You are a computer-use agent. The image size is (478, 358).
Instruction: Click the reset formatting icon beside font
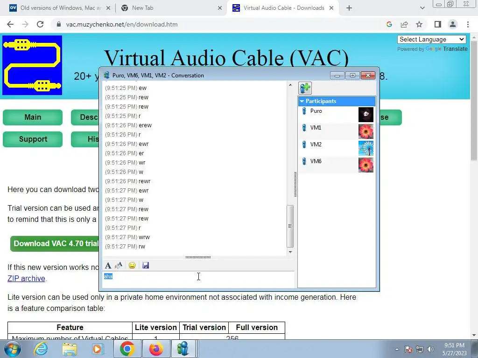coord(119,265)
